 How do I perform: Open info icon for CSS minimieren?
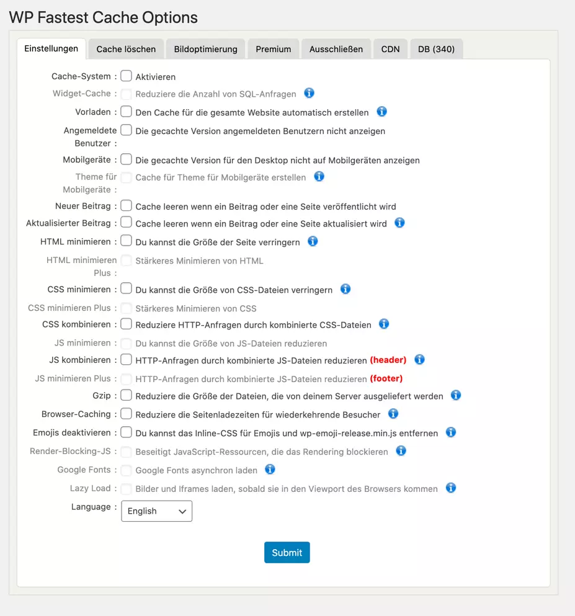(x=345, y=289)
